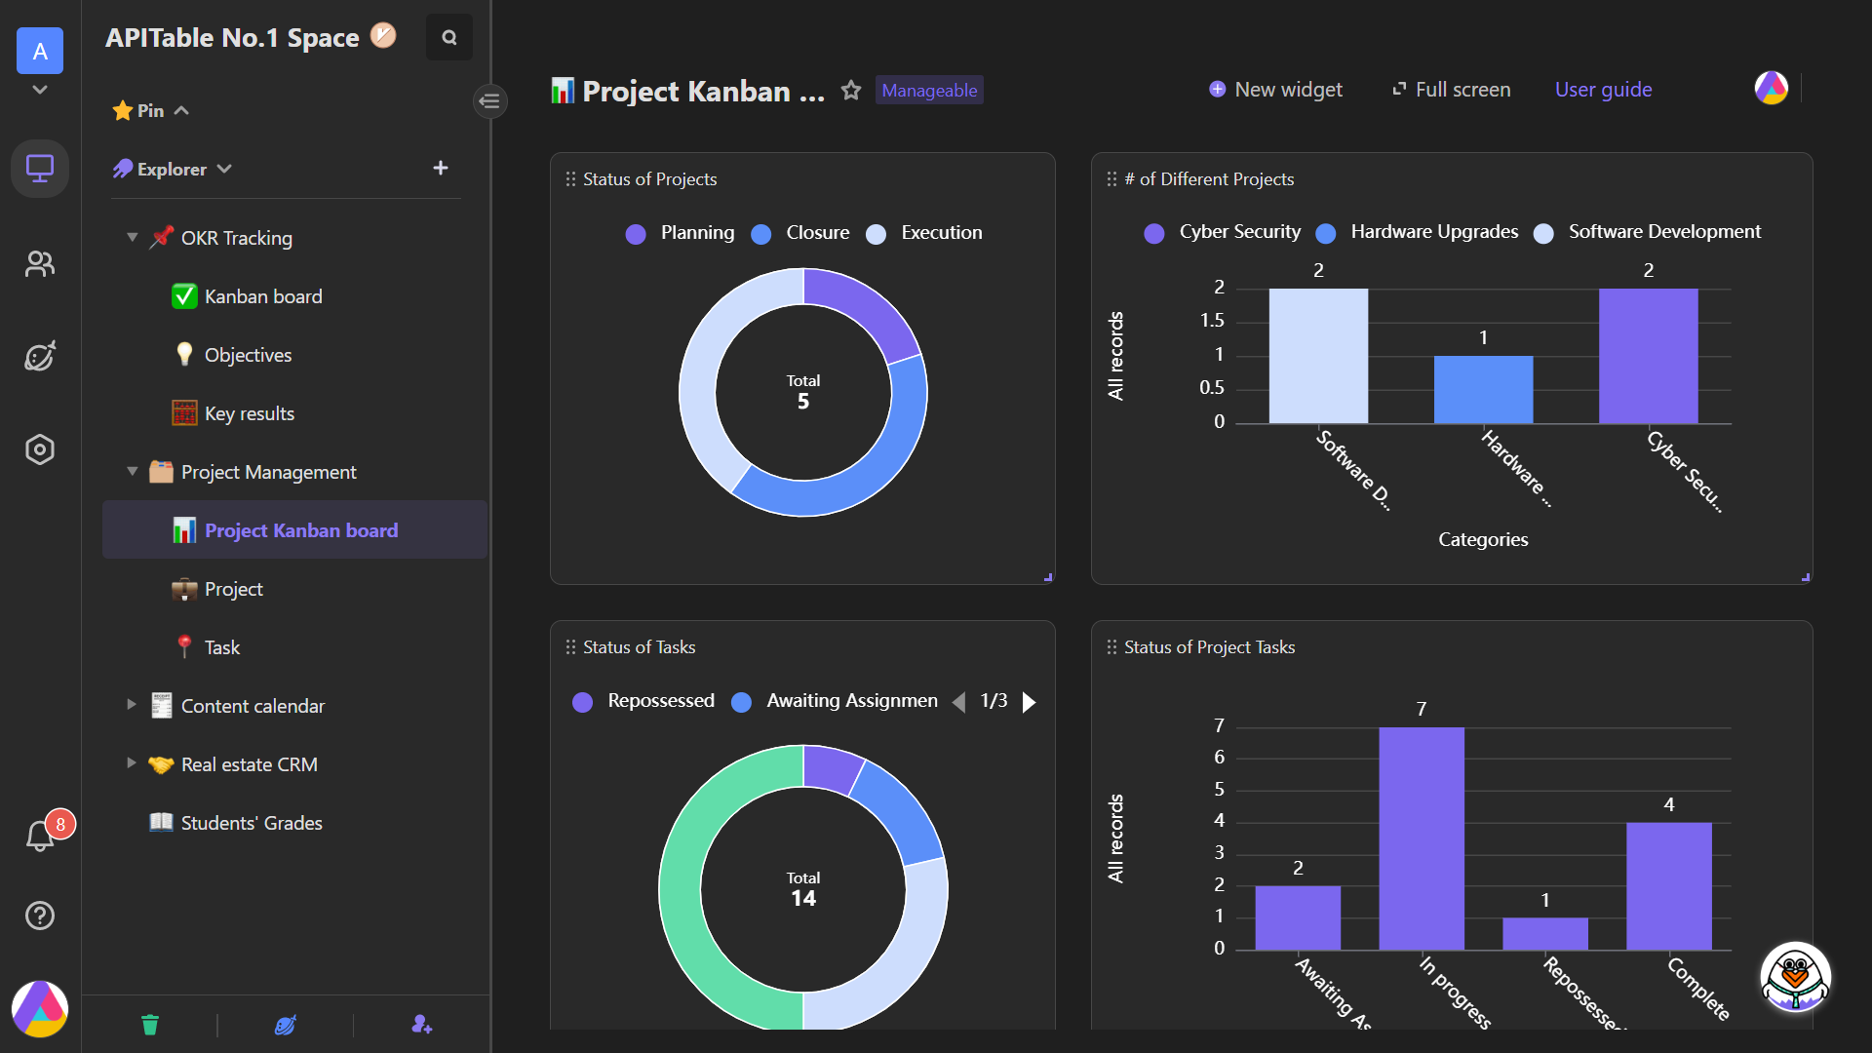This screenshot has width=1872, height=1053.
Task: Open the Workbench monitor icon
Action: 40,169
